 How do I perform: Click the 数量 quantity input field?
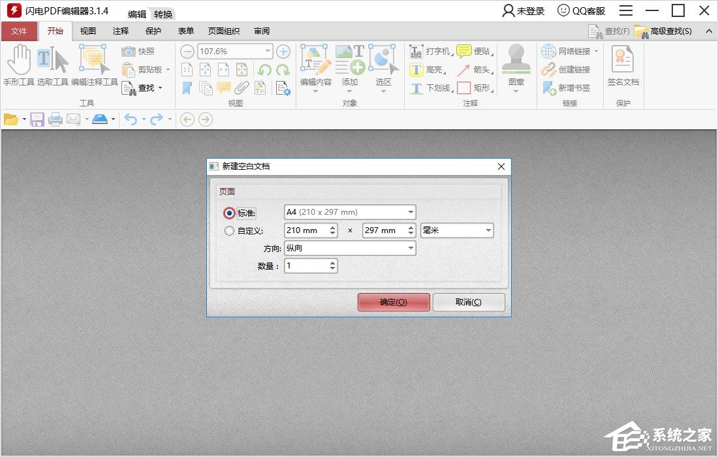(x=307, y=266)
